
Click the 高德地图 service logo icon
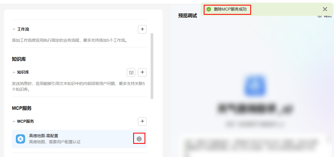pos(20,139)
